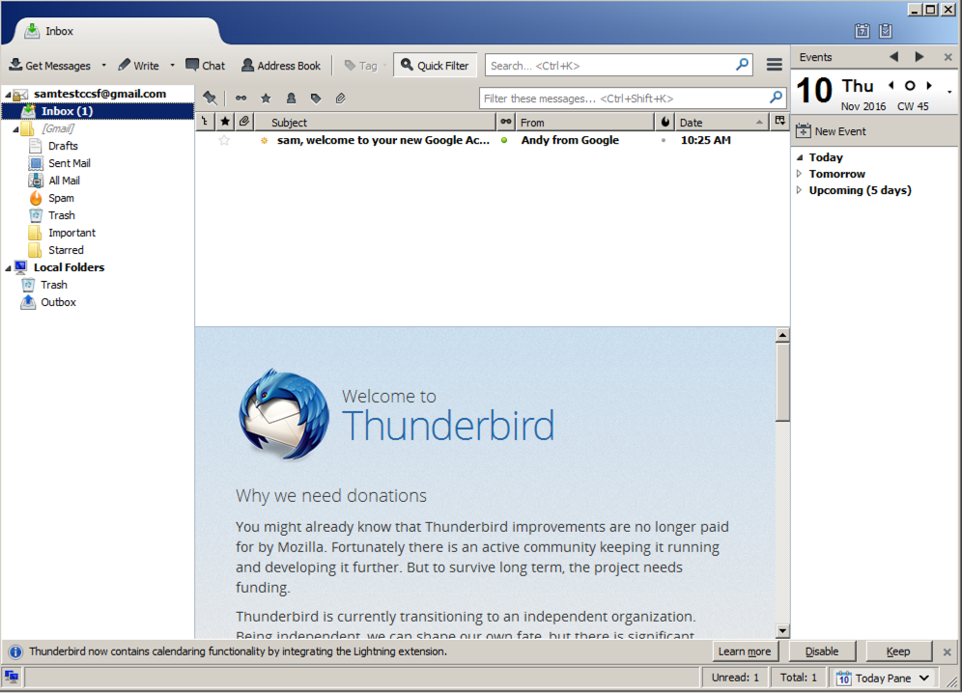The height and width of the screenshot is (693, 962).
Task: Open the Get Messages dropdown arrow
Action: point(103,65)
